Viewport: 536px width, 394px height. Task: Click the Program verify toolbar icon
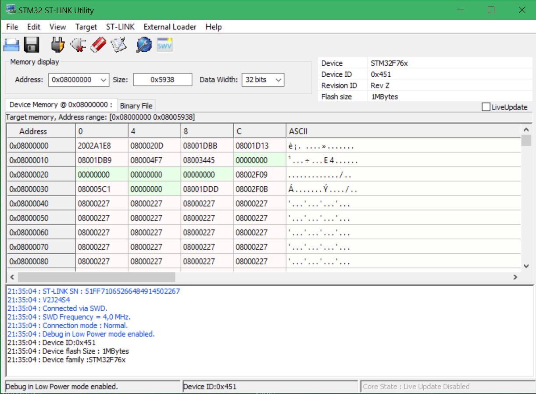119,44
